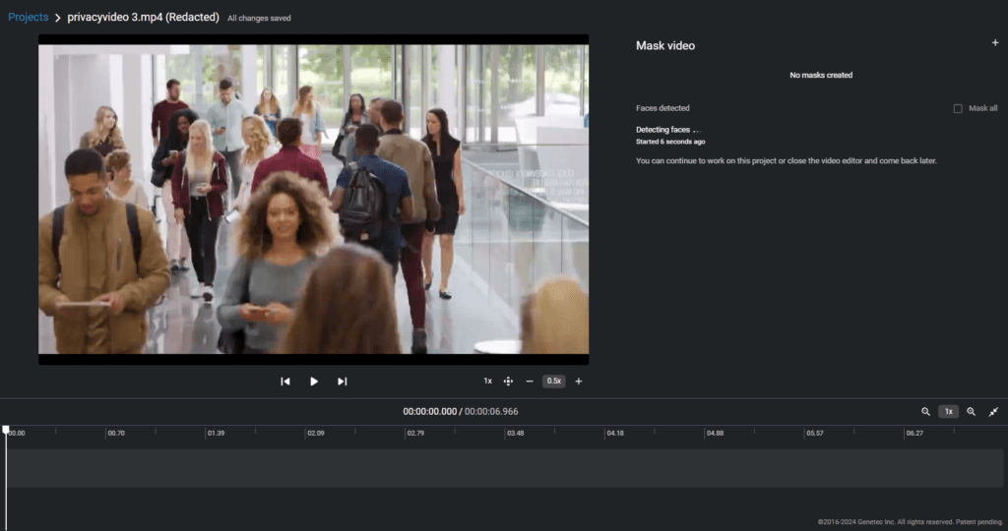Decrease video zoom with minus icon
Screen dimensions: 1008x531
click(530, 382)
